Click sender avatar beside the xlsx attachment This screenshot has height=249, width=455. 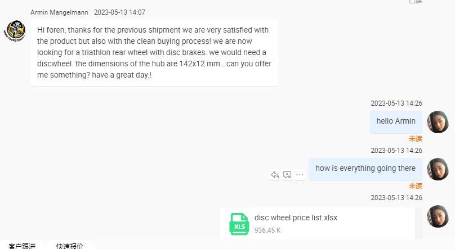pos(438,216)
